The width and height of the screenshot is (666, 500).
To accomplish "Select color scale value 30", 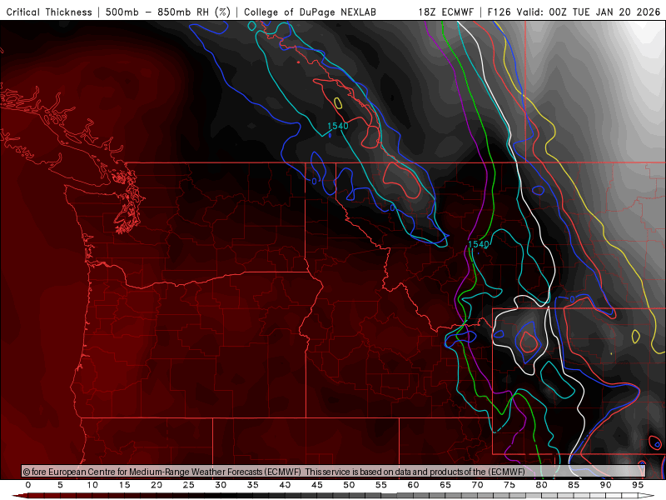I will (221, 485).
